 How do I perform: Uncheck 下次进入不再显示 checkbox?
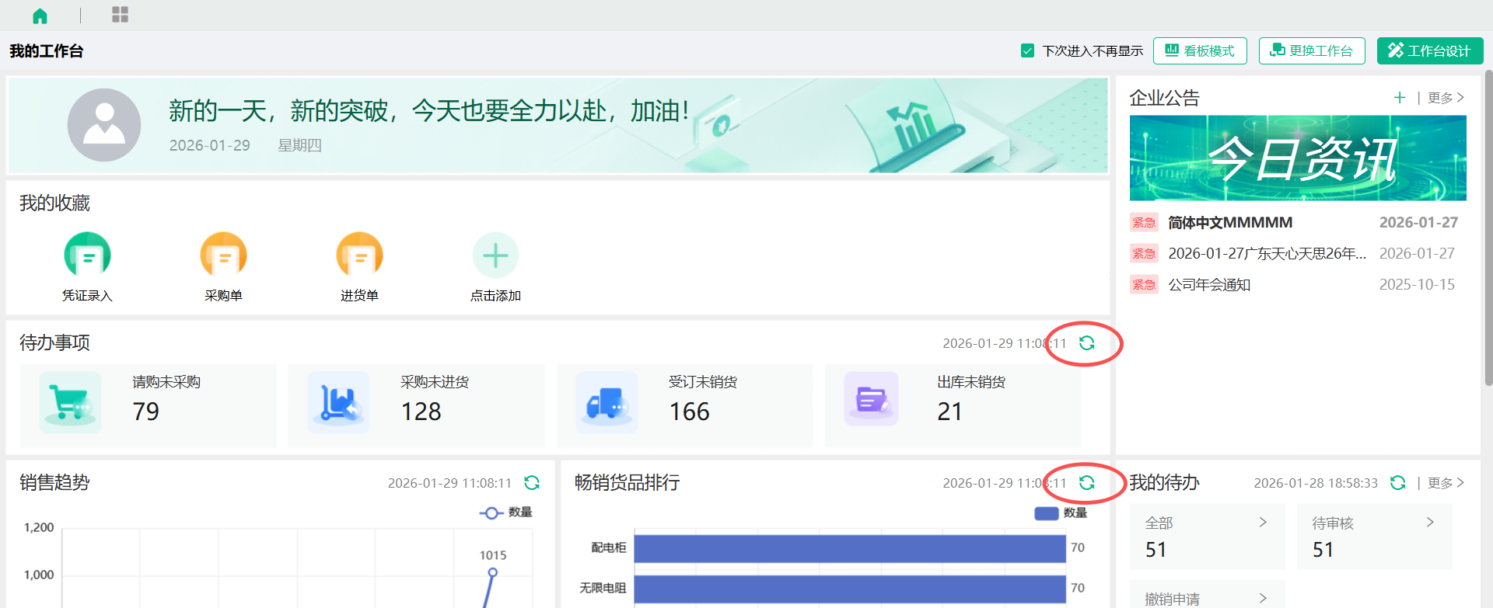coord(1027,51)
